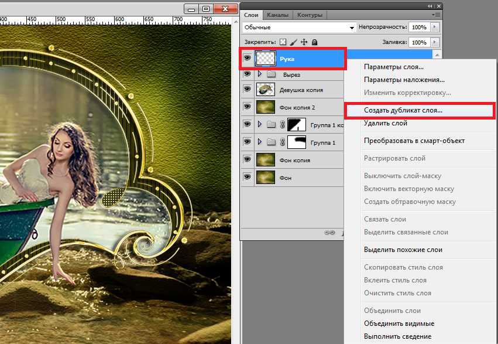Switch to the Контуры tab
This screenshot has height=344, width=498.
click(x=310, y=15)
